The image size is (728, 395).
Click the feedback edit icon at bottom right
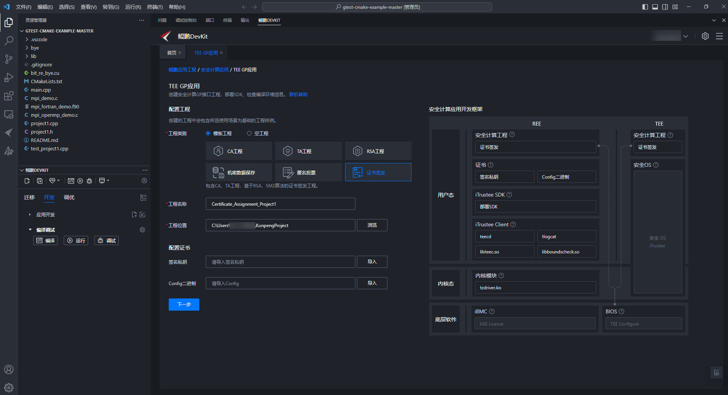coord(717,372)
